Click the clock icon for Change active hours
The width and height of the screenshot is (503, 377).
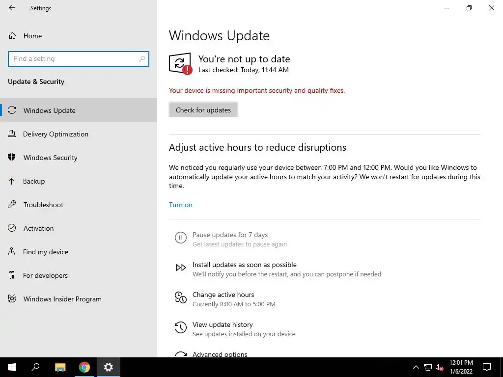tap(181, 297)
